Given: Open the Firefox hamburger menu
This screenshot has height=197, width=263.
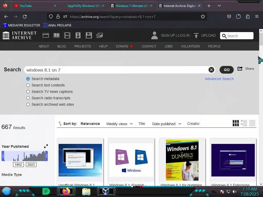Looking at the screenshot, I should [257, 16].
